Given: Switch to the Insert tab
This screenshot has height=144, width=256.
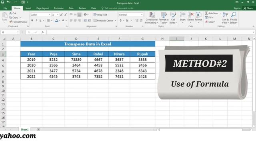Looking at the screenshot, I should click(28, 8).
